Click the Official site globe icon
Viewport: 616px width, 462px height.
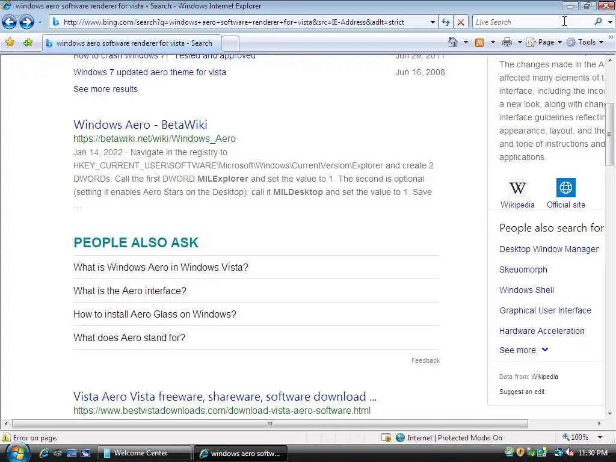click(565, 188)
